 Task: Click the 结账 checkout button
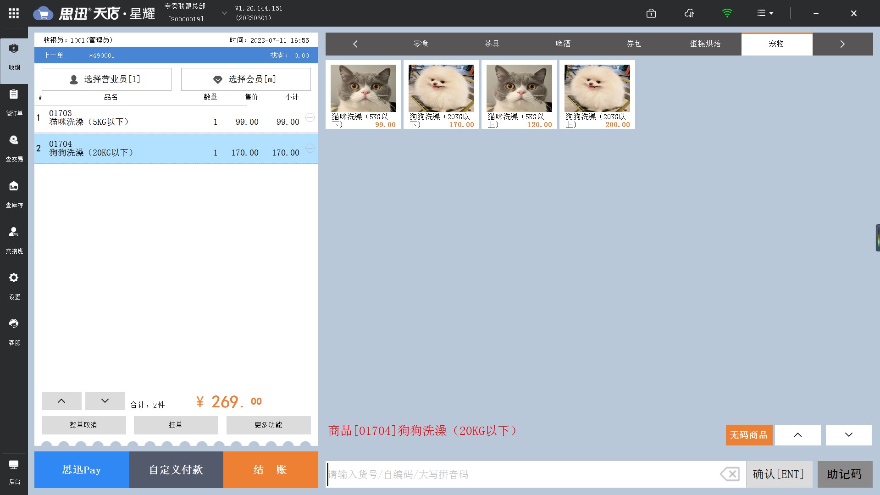pyautogui.click(x=270, y=470)
